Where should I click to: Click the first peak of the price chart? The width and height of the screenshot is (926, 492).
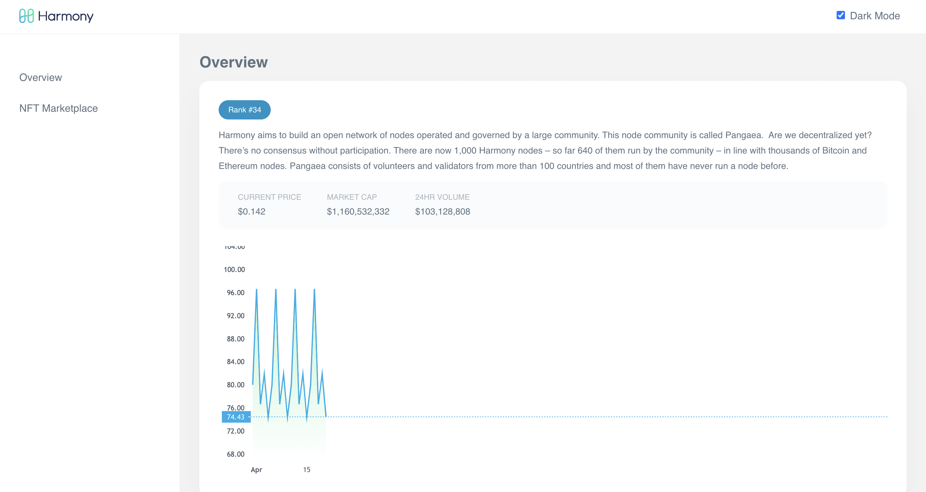256,290
